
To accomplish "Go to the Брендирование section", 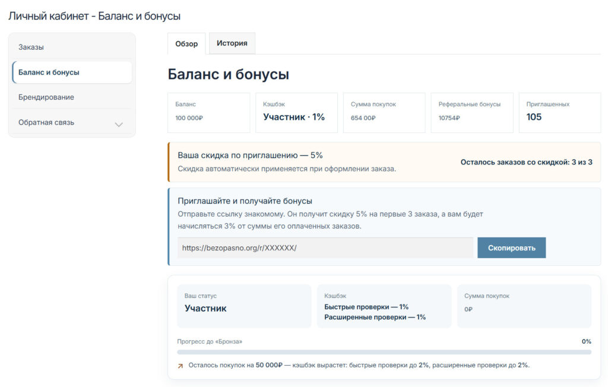I will (72, 97).
